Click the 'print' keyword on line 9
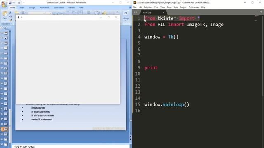The height and width of the screenshot is (148, 264). coord(151,67)
